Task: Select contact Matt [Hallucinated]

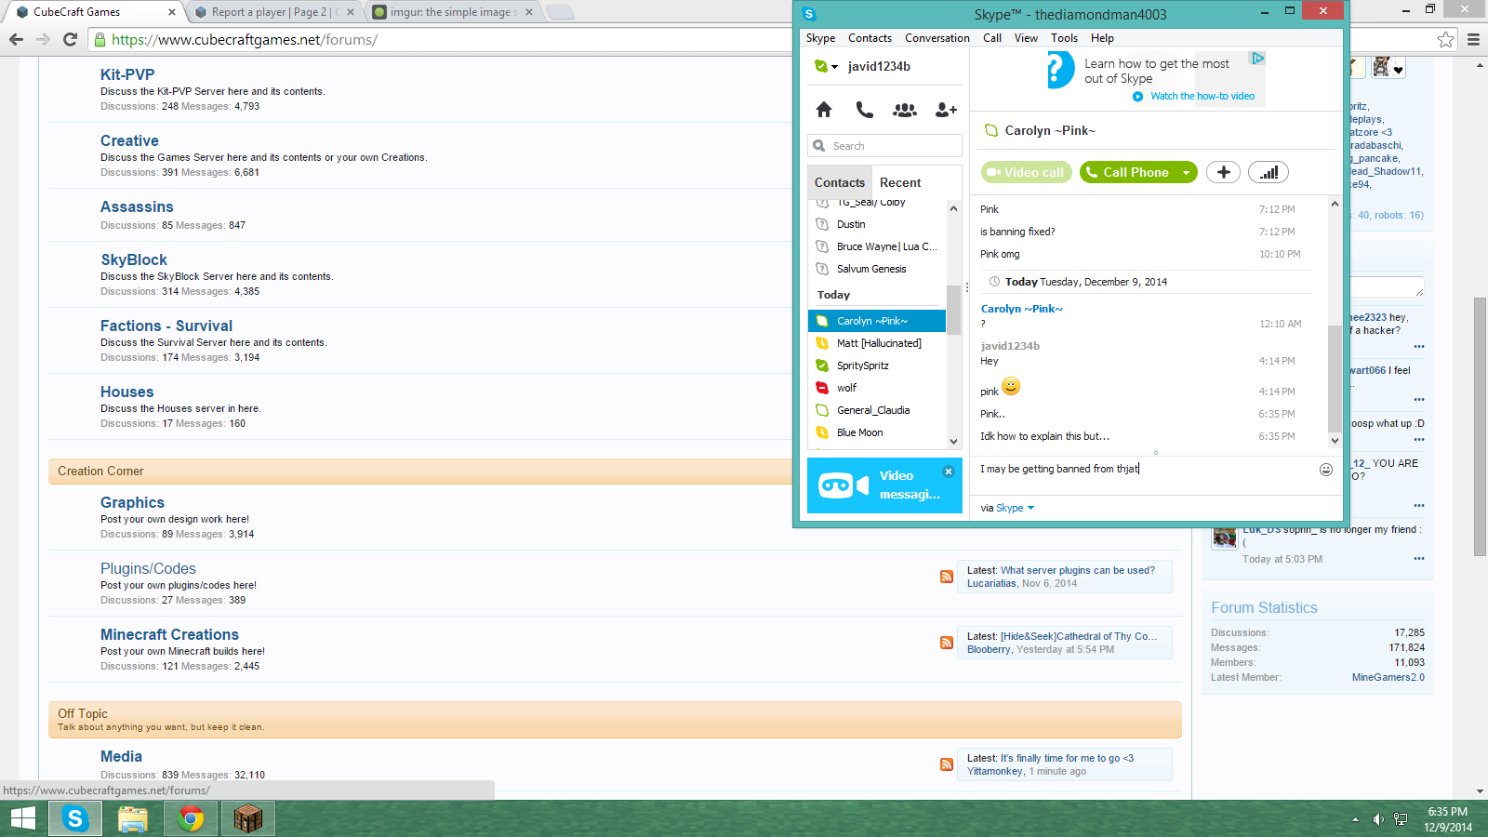Action: click(x=877, y=343)
